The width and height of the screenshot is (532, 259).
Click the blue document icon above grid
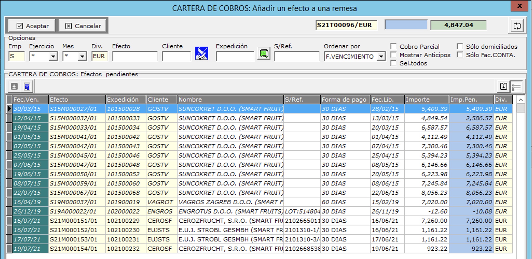[27, 87]
